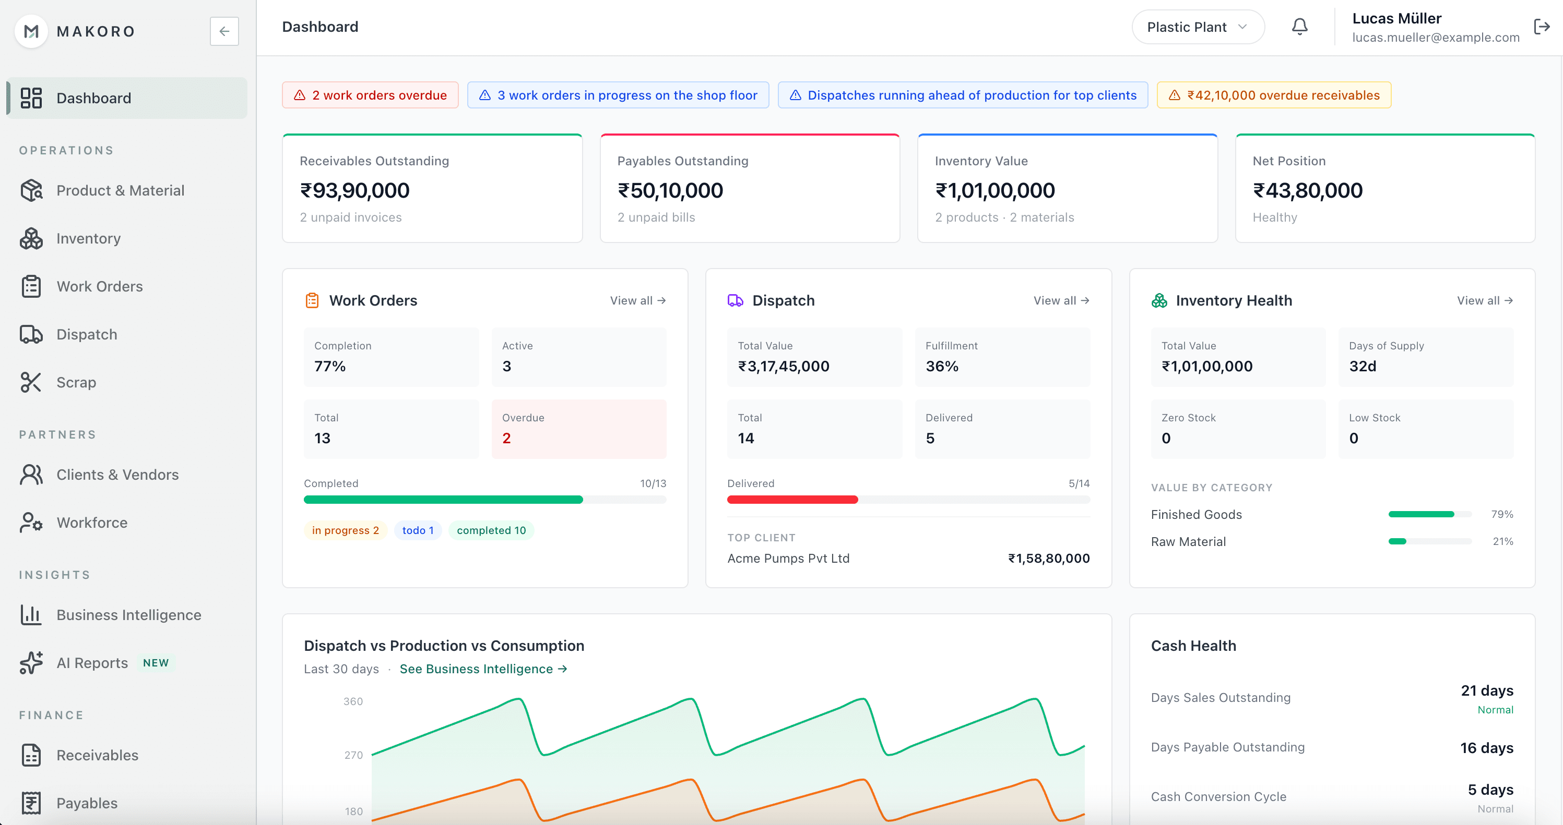
Task: Collapse the sidebar with the arrow button
Action: (x=224, y=31)
